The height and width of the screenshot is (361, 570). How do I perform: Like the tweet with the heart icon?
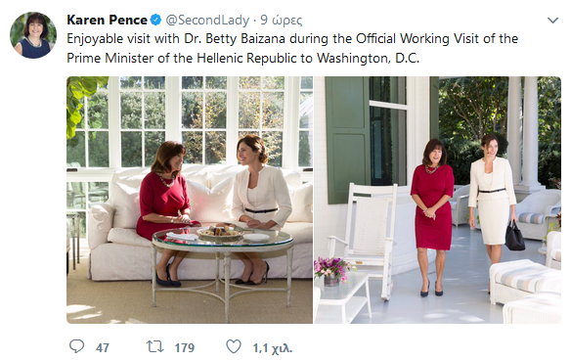234,346
